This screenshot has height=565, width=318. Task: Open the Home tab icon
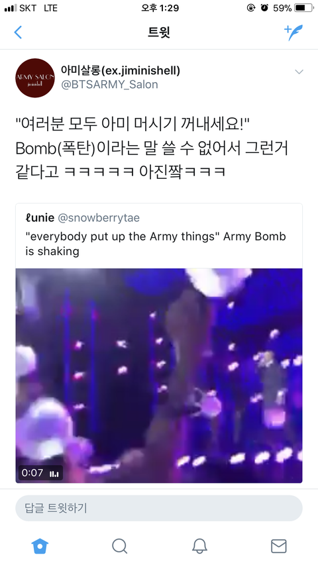[40, 546]
